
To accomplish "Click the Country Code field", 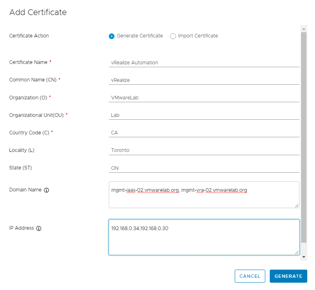I will point(204,133).
